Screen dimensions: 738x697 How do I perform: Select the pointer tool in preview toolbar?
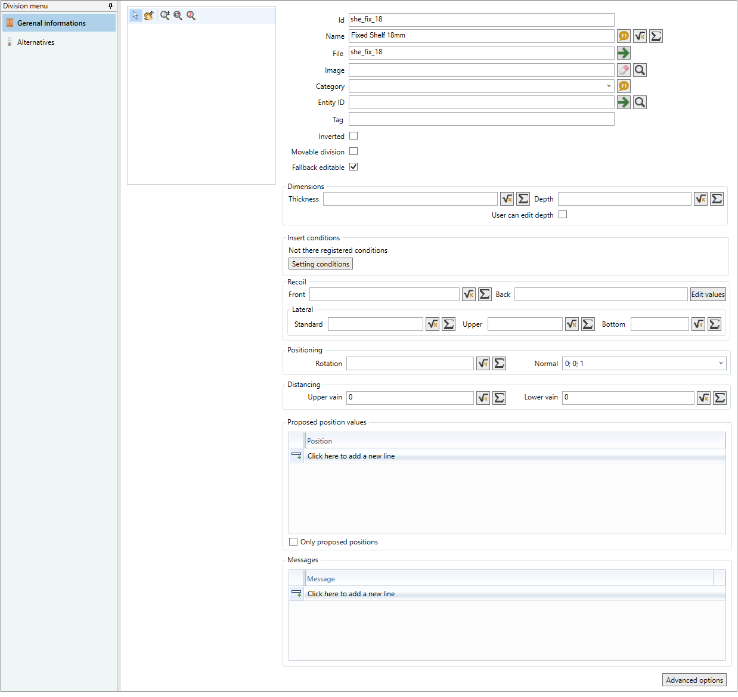click(x=136, y=16)
